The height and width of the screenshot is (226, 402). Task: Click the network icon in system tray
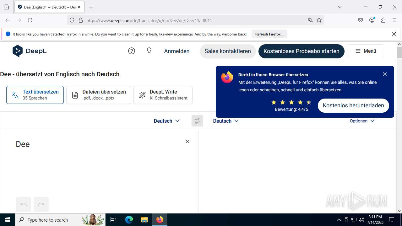pyautogui.click(x=354, y=220)
